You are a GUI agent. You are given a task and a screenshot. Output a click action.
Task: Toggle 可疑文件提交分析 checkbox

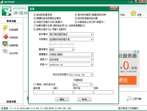point(35,22)
